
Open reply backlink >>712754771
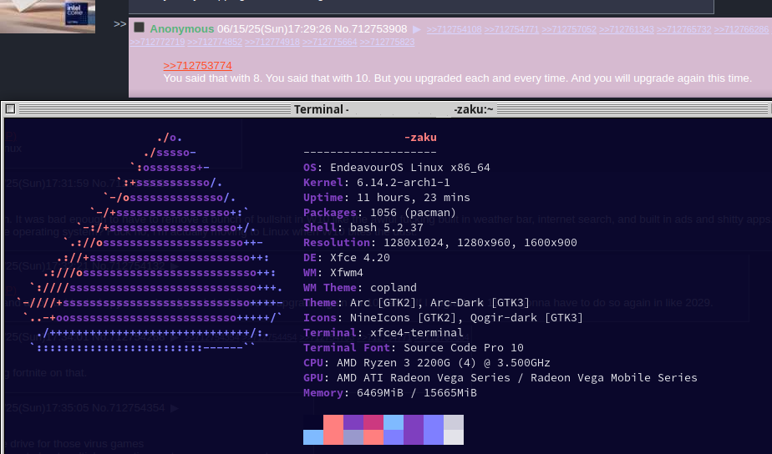(x=511, y=29)
